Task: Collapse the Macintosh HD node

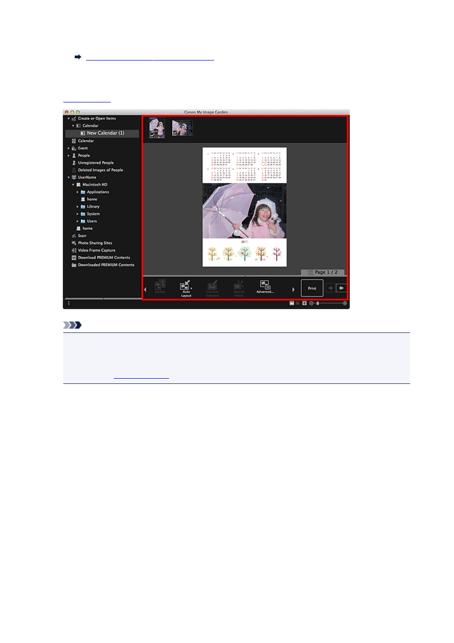Action: coord(73,185)
